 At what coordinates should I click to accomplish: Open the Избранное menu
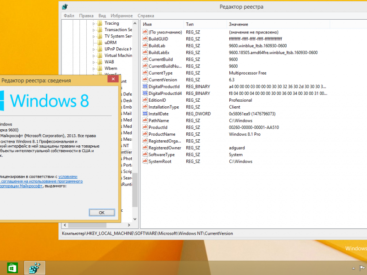point(122,16)
